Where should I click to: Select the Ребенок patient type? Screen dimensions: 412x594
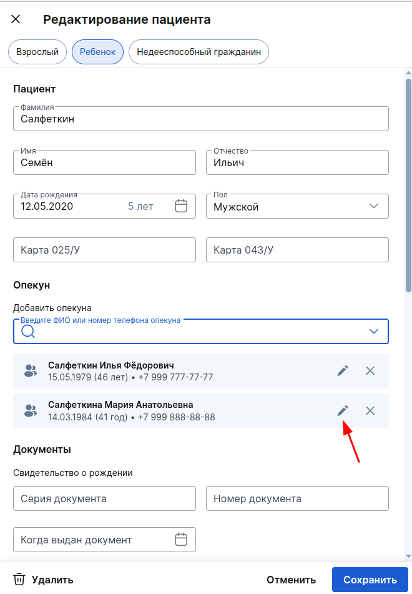tap(98, 52)
